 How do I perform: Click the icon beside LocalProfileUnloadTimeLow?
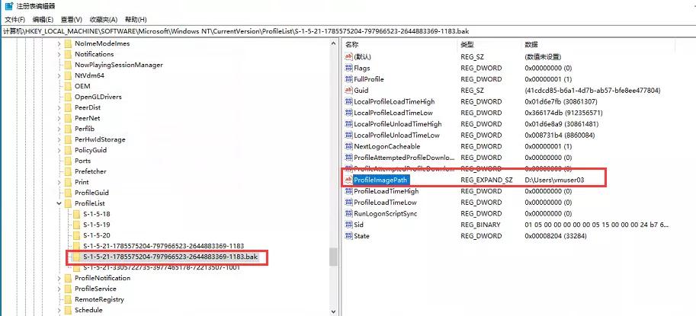(348, 135)
